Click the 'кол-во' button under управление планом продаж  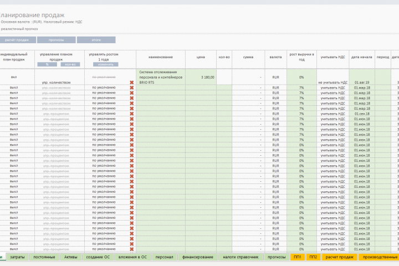pos(70,64)
